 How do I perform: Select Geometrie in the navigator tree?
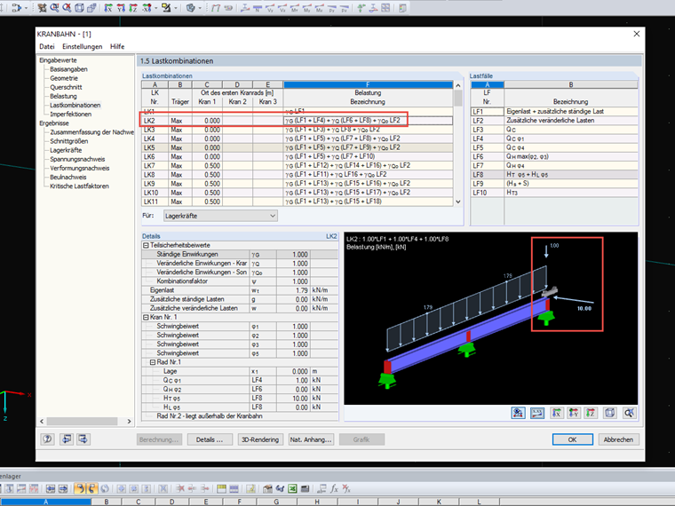(x=64, y=78)
